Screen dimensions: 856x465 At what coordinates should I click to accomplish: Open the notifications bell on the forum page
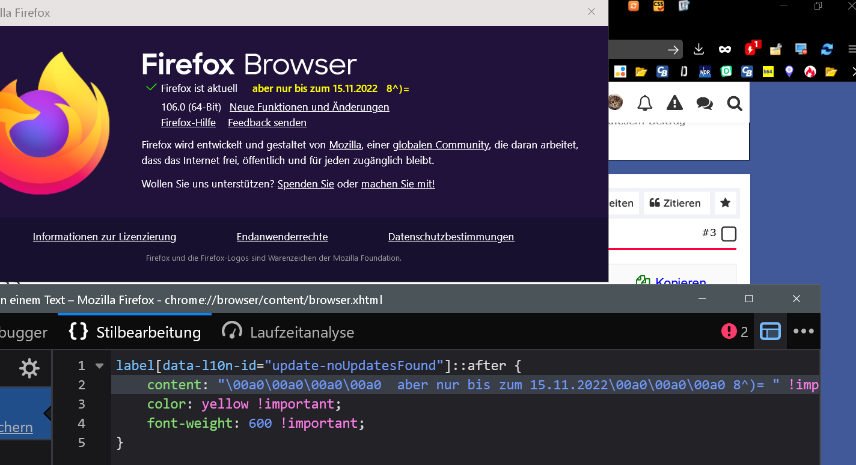click(x=645, y=103)
